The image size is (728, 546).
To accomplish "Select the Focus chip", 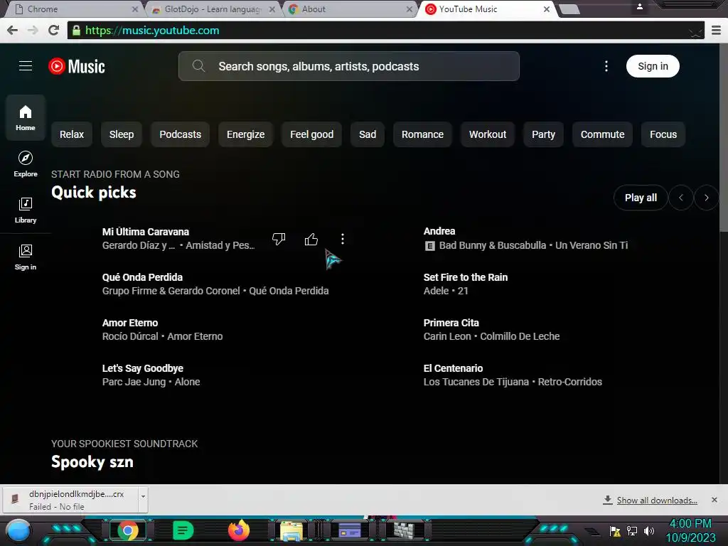I will [663, 134].
